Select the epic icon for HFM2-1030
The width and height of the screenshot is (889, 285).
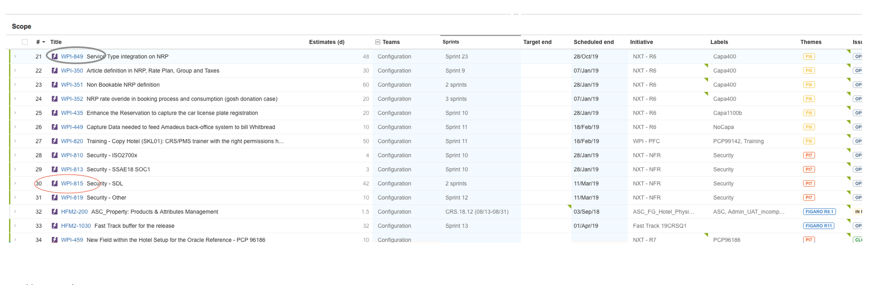coord(55,226)
